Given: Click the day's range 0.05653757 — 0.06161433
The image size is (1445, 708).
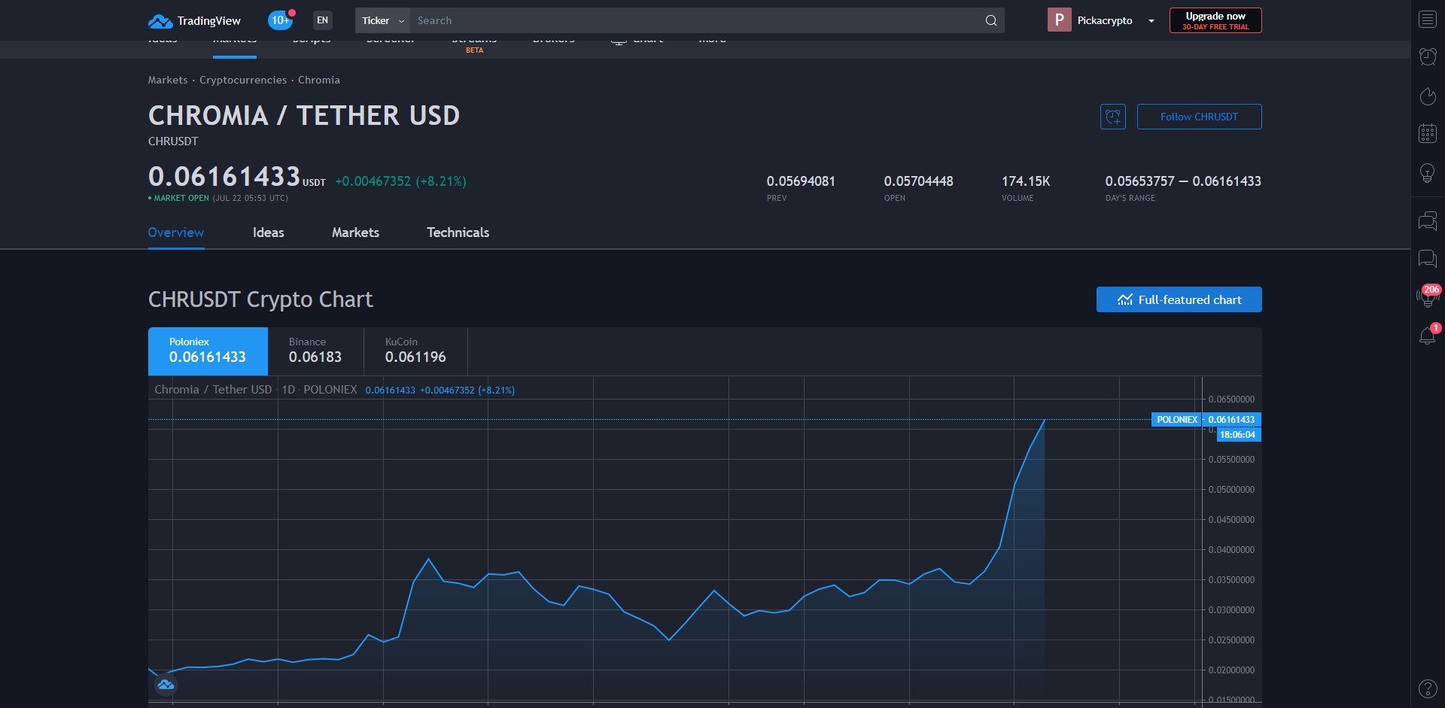Looking at the screenshot, I should [x=1183, y=181].
